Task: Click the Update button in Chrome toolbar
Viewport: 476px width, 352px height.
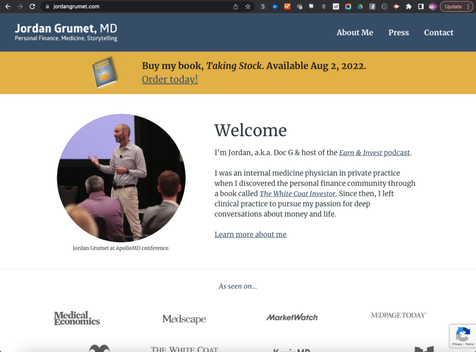Action: pyautogui.click(x=453, y=7)
